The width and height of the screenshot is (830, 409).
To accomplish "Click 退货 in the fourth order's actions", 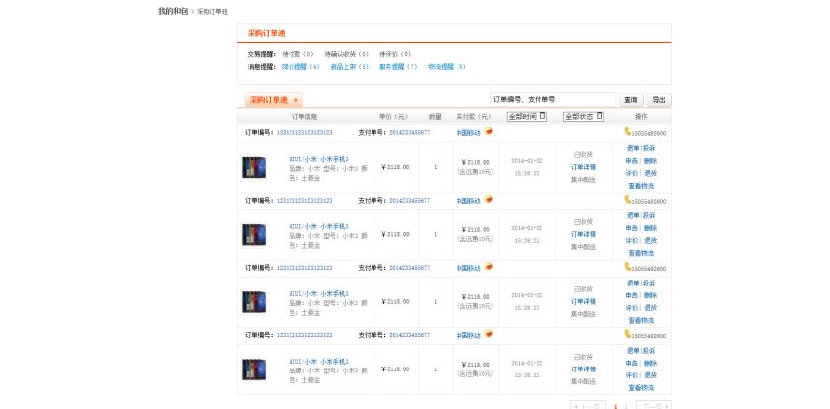I will tap(650, 375).
